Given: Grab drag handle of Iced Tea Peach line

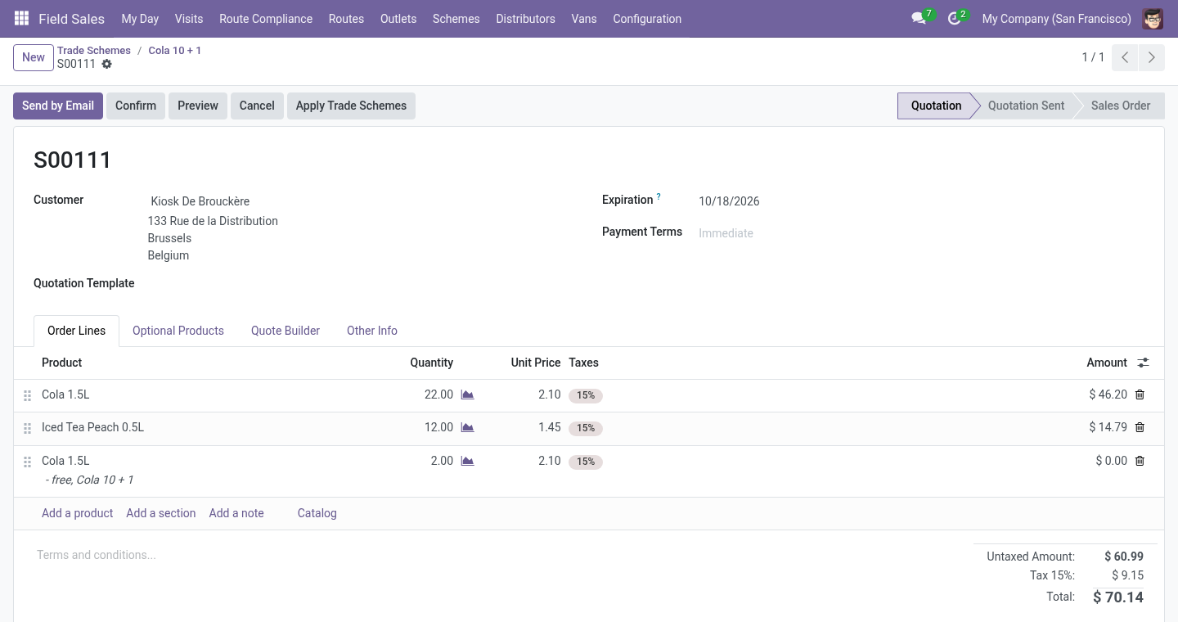Looking at the screenshot, I should tap(27, 428).
